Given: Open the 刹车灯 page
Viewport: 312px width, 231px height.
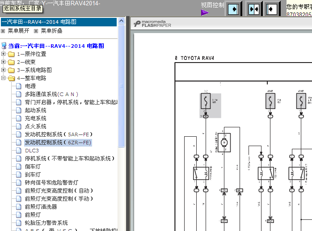Looking at the screenshot, I should coord(33,175).
